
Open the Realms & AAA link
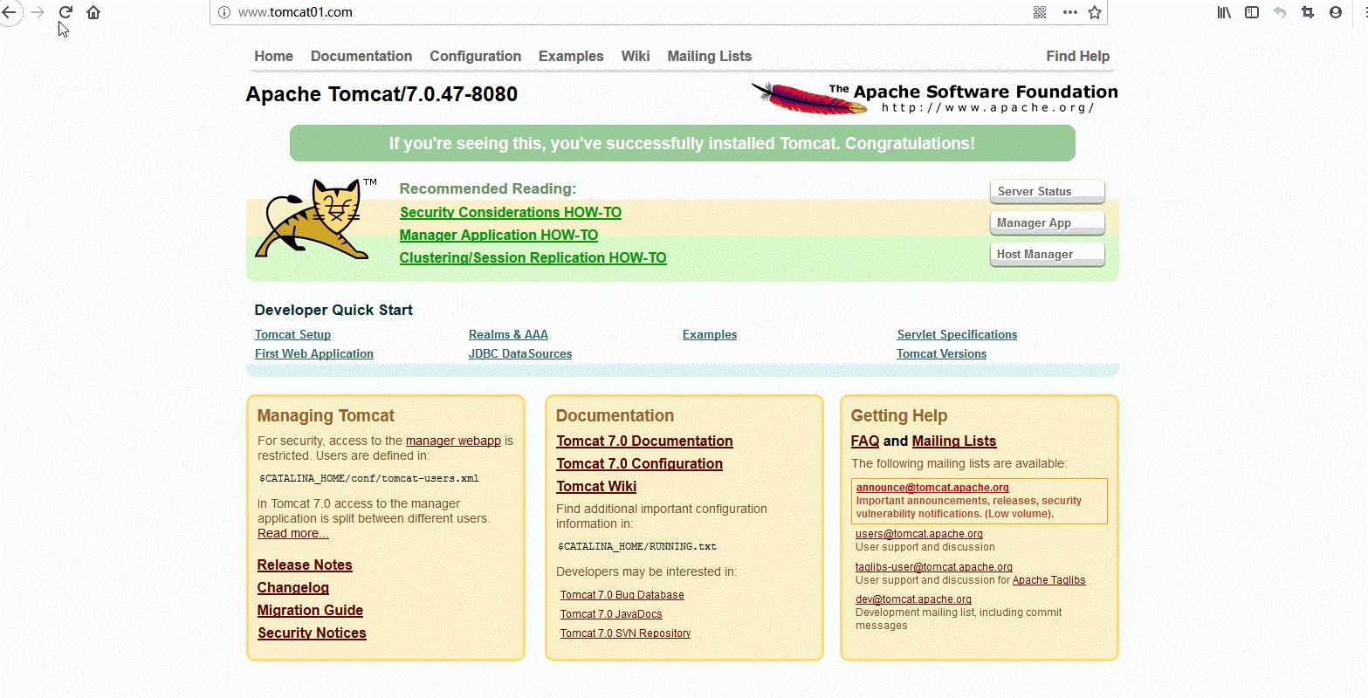pos(508,334)
